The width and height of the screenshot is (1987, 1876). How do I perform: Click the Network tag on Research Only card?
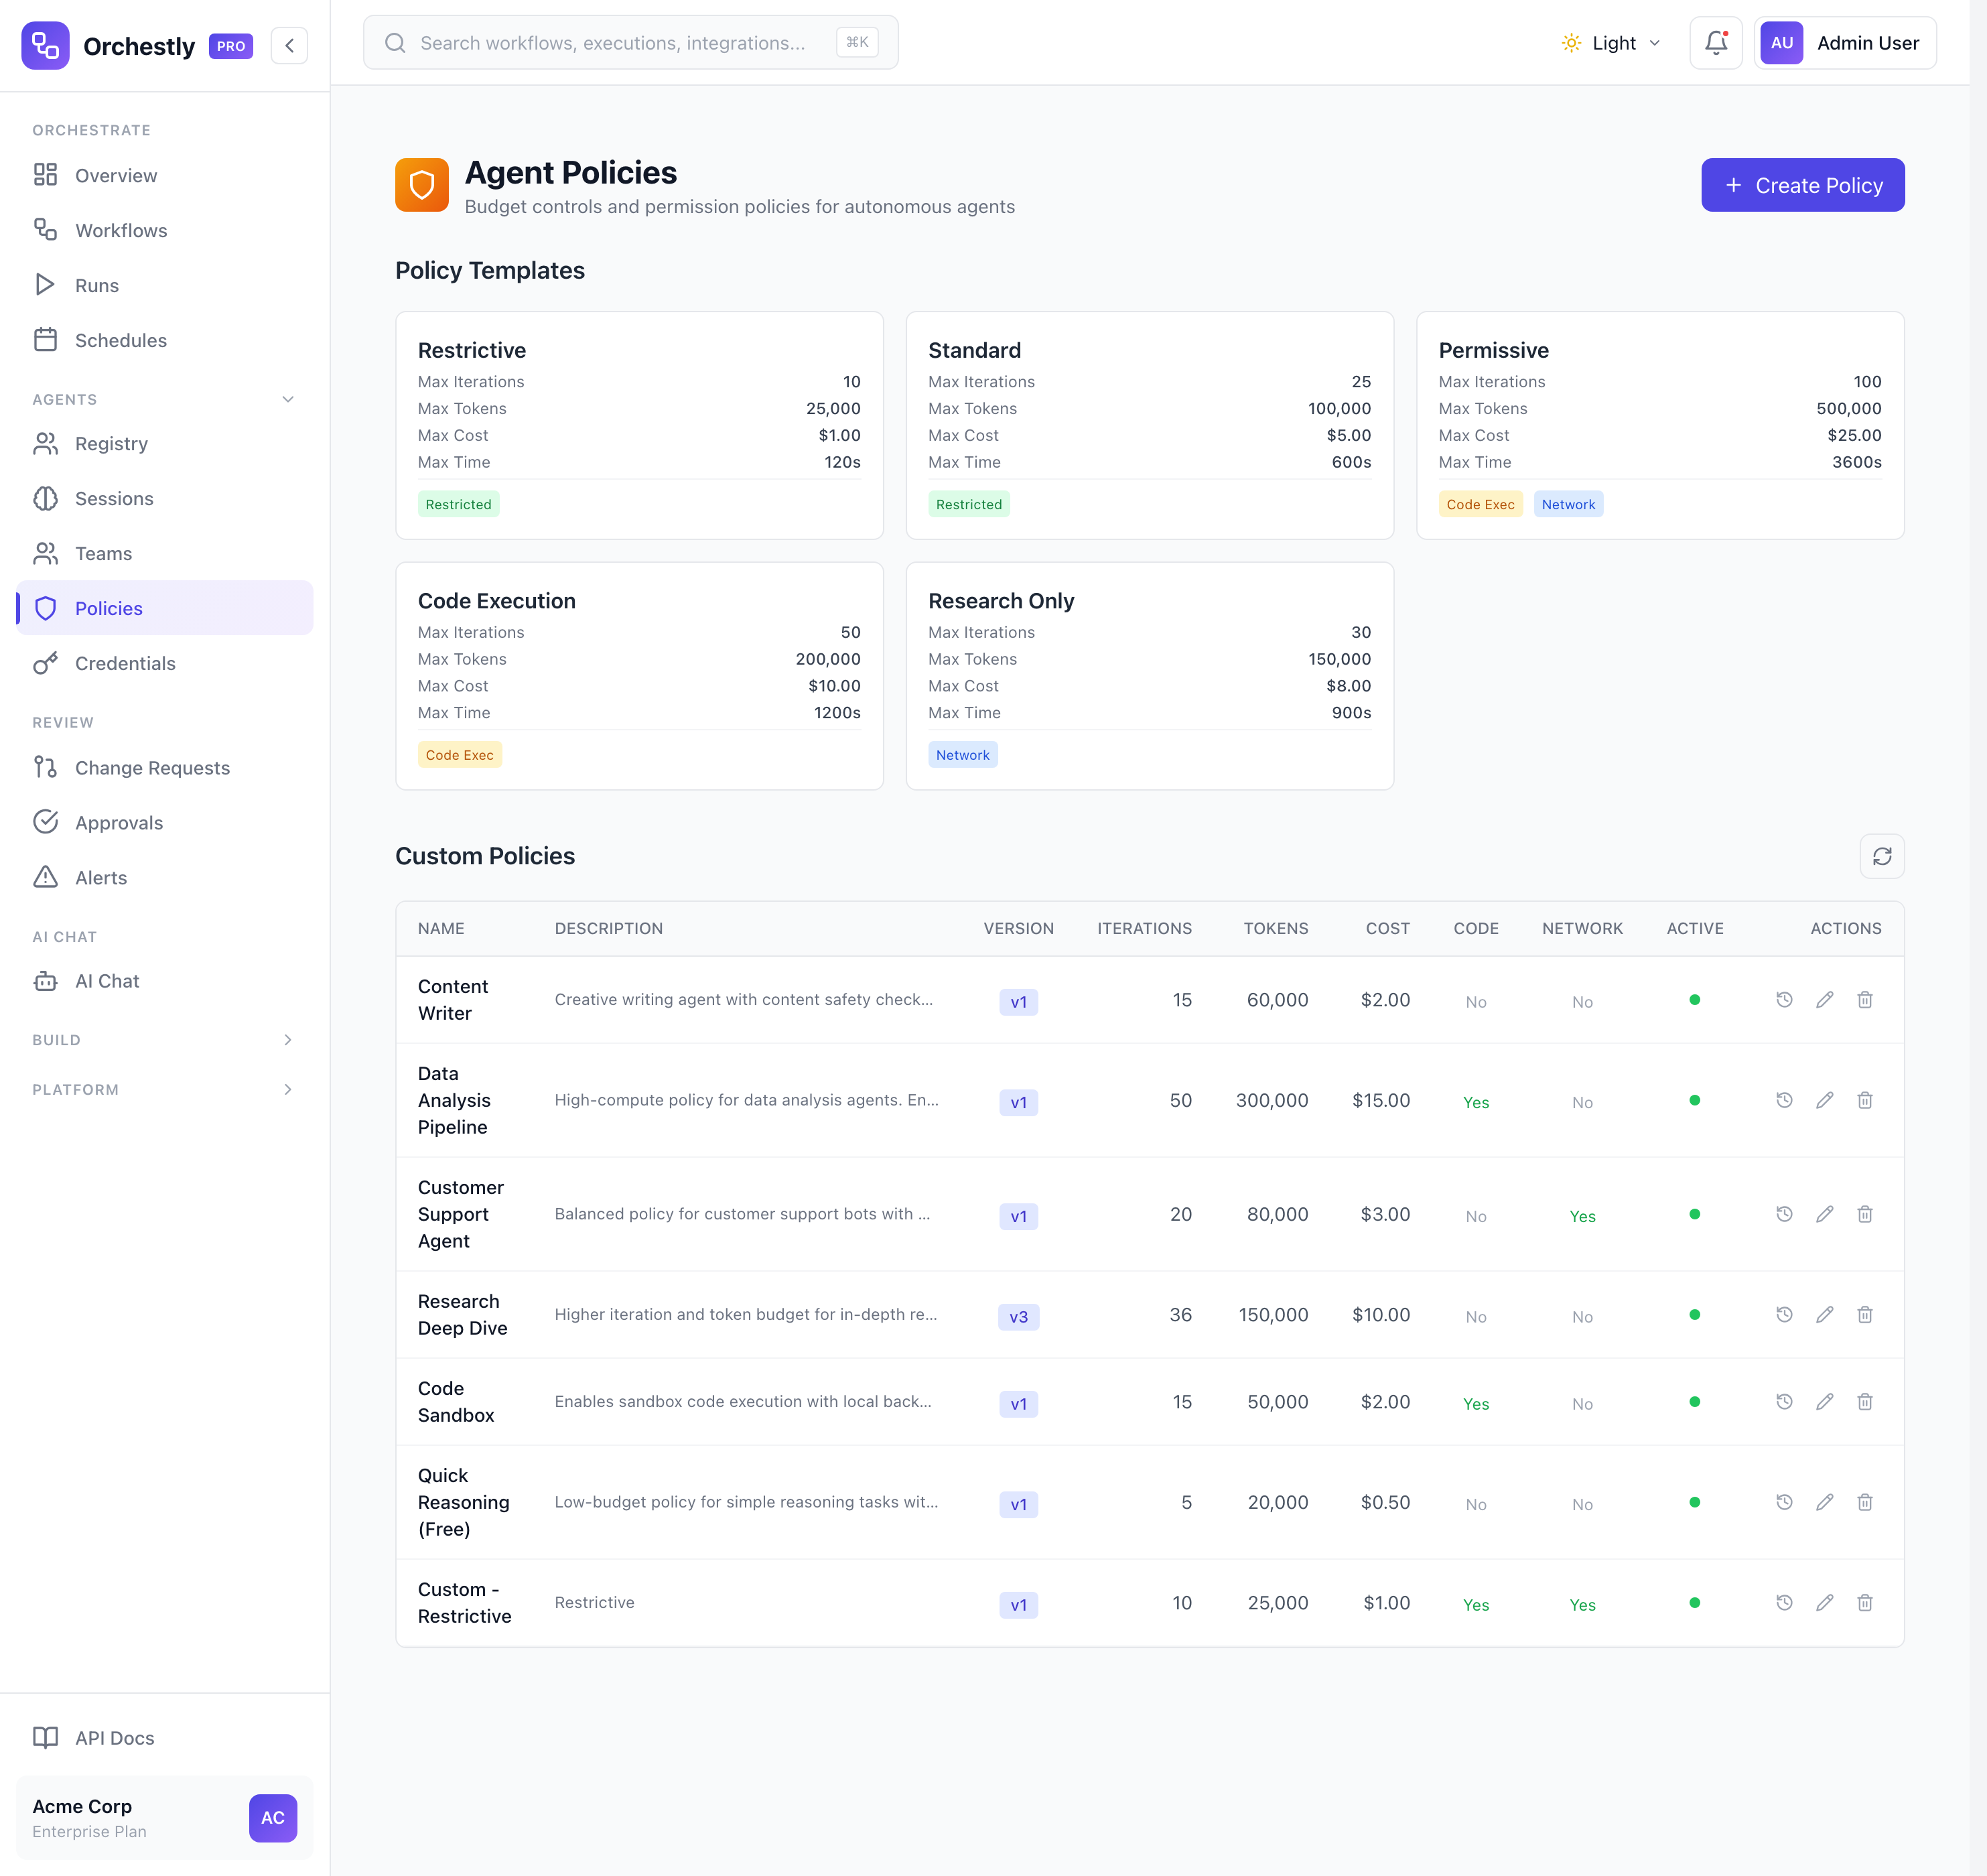(963, 755)
